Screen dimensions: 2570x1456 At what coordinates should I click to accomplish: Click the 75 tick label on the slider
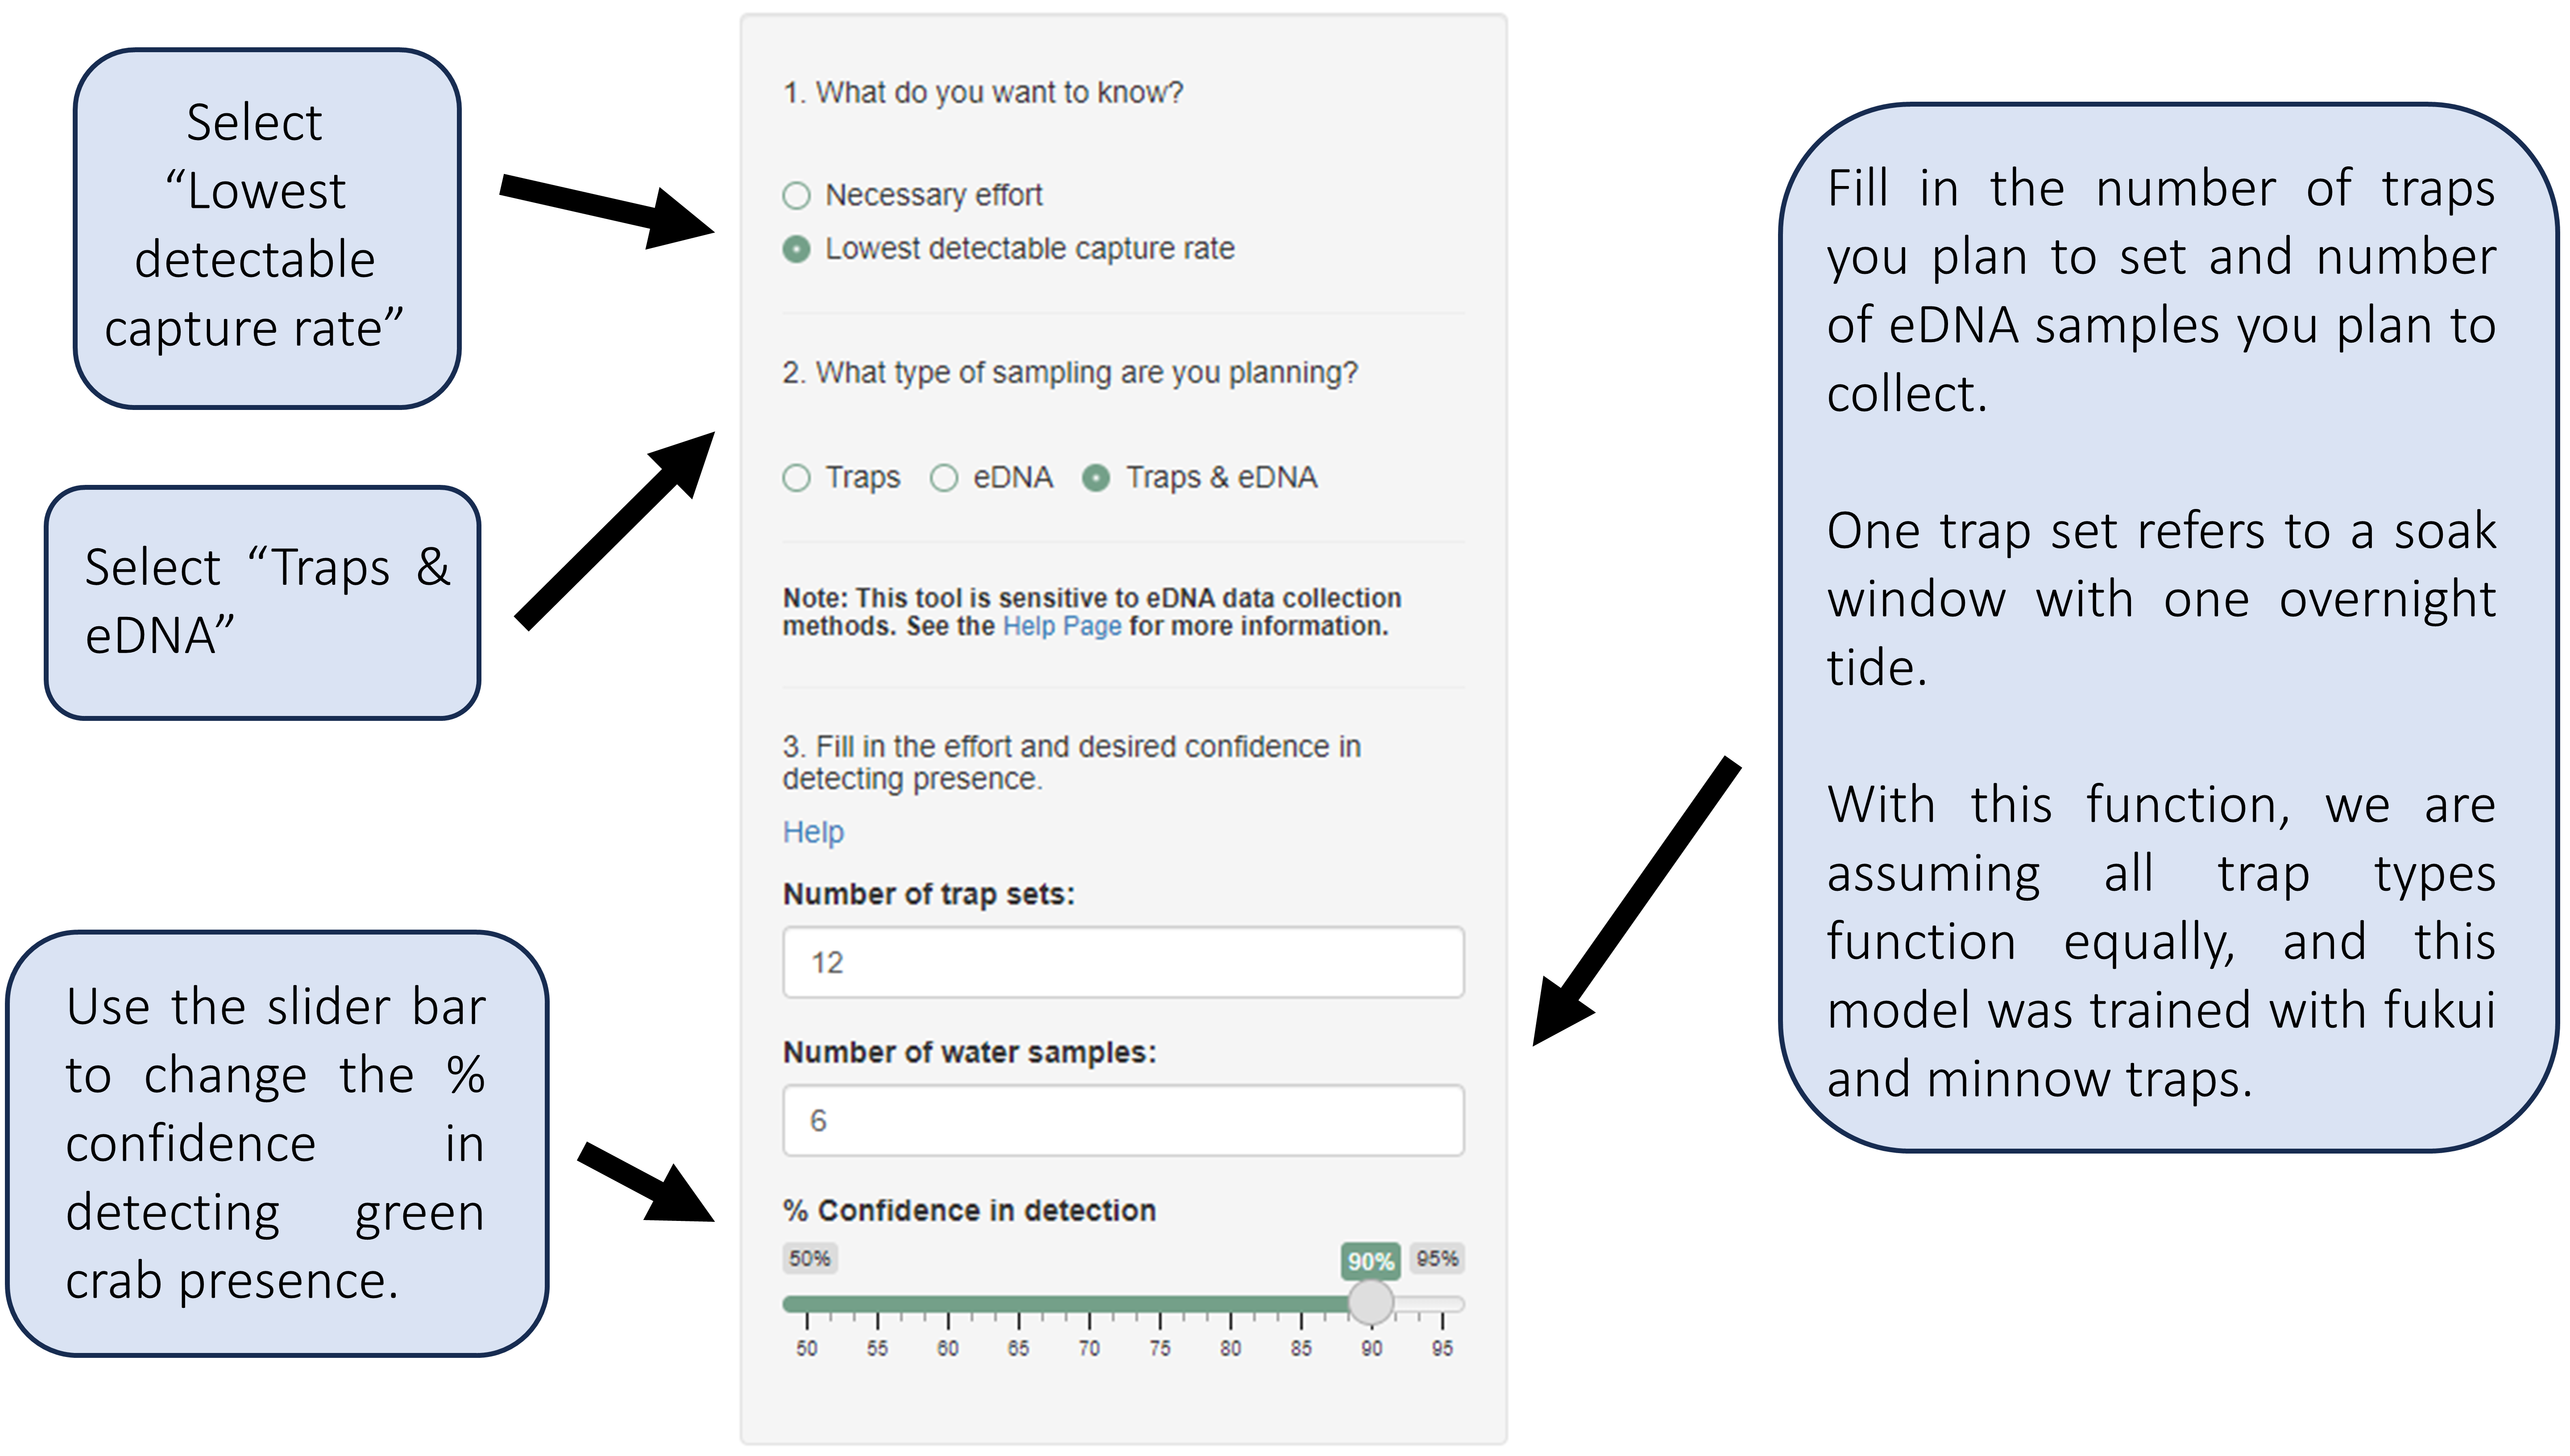pos(1160,1348)
